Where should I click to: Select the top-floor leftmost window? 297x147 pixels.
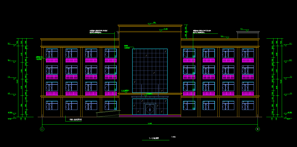[x=52, y=53]
